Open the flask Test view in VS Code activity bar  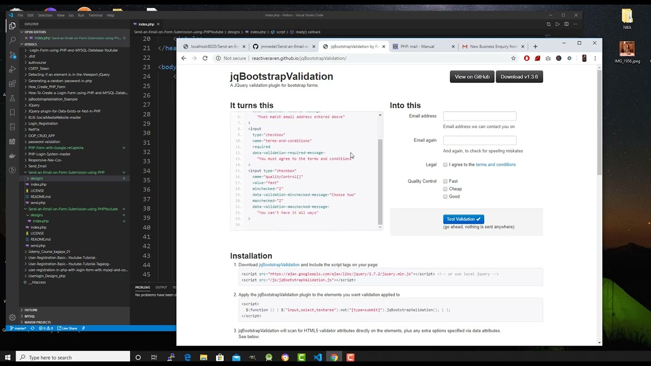coord(12,98)
